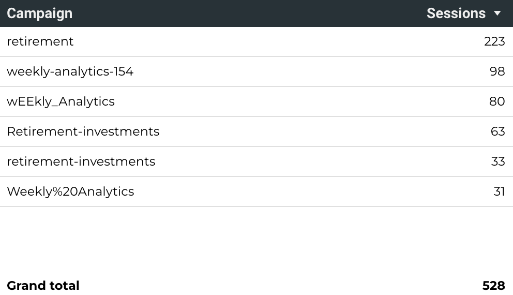Click the lowercase retirement-investments campaign
513x295 pixels.
81,161
